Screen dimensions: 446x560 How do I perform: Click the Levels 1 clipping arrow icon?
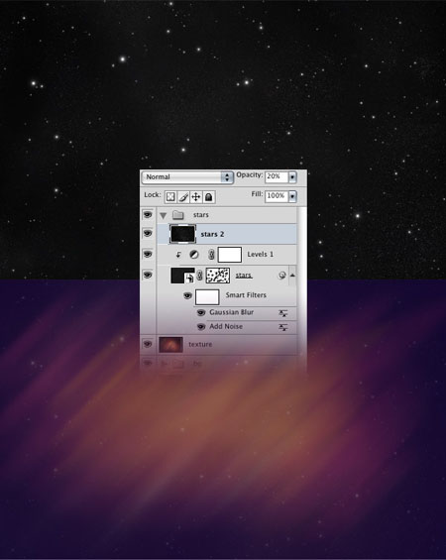[178, 255]
